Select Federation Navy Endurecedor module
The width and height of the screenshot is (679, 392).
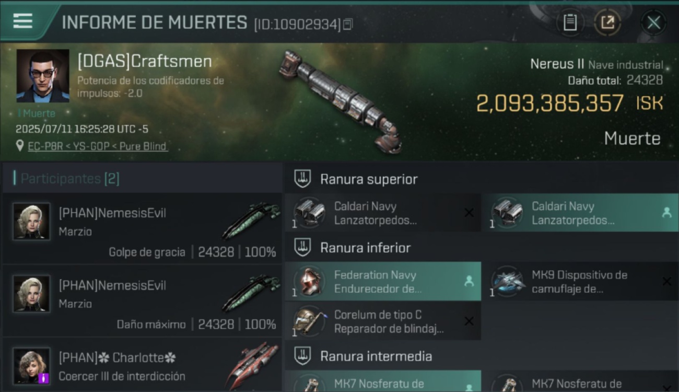(x=383, y=281)
